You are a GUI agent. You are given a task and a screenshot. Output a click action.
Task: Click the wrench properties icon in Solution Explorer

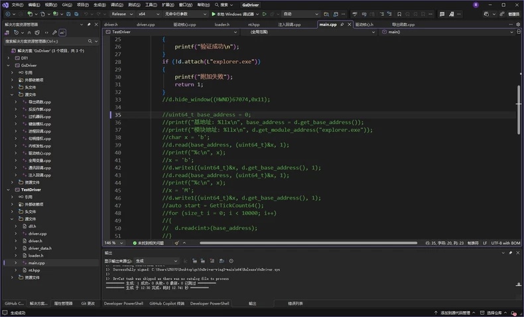[54, 32]
